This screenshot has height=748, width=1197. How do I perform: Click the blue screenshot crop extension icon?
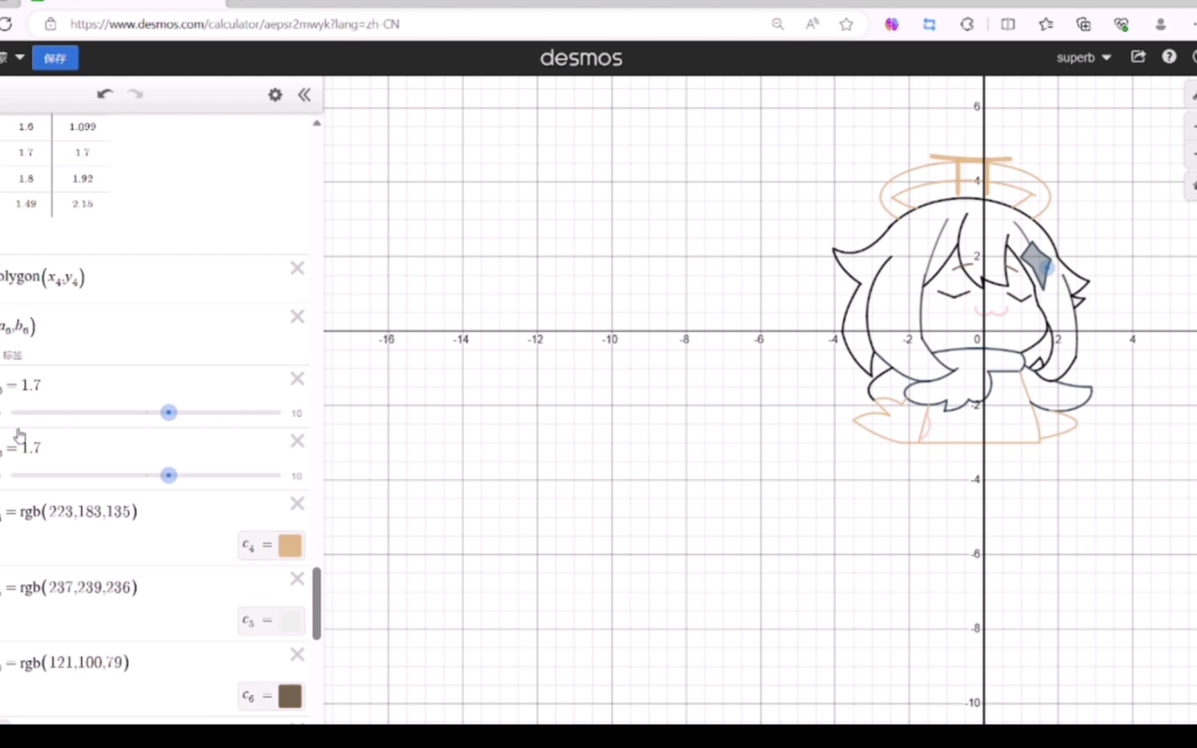click(929, 24)
